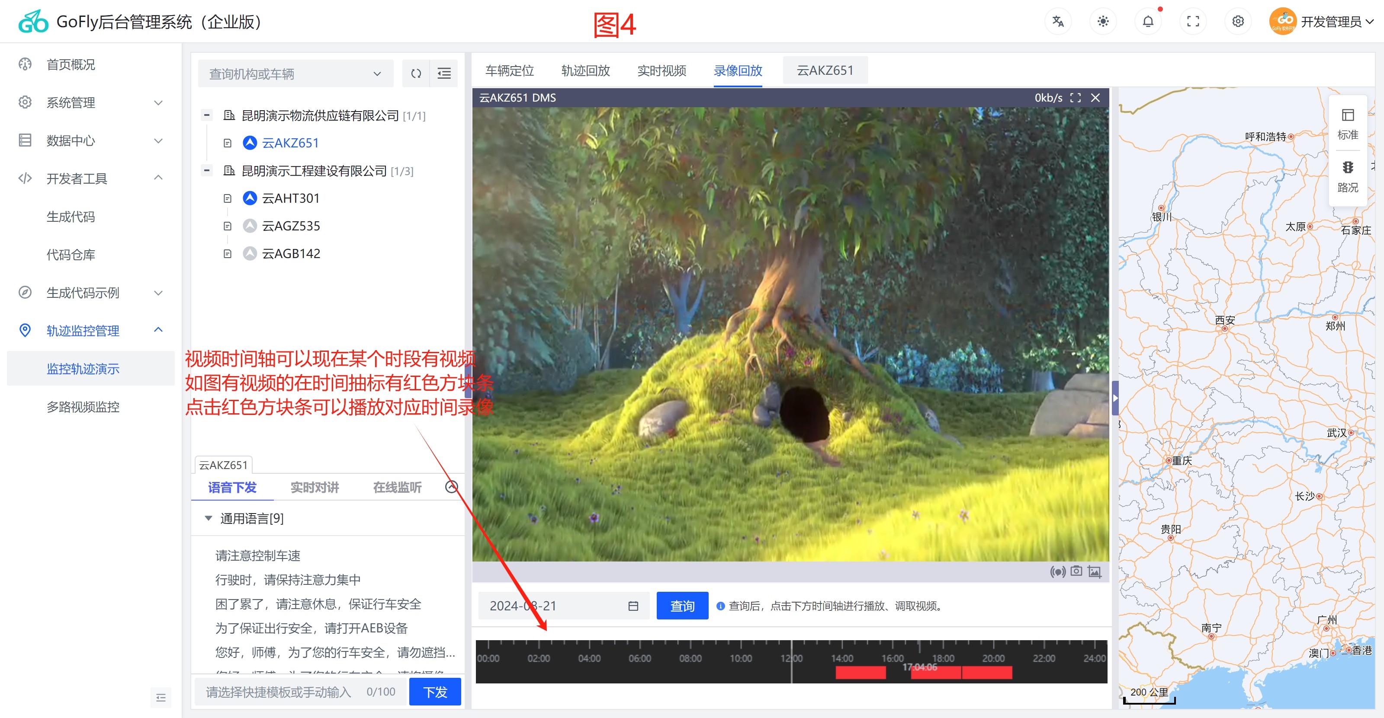Click the round icon right of 在线监听
This screenshot has height=718, width=1384.
[x=452, y=487]
